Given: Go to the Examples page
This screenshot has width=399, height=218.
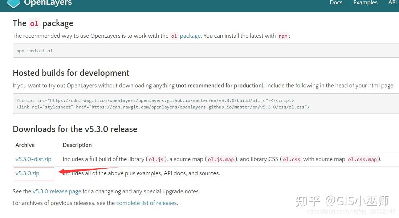Looking at the screenshot, I should click(365, 3).
